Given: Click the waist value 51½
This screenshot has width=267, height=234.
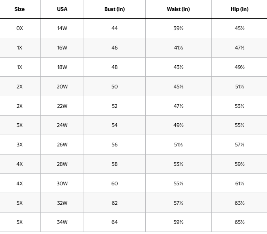Looking at the screenshot, I should tap(179, 145).
